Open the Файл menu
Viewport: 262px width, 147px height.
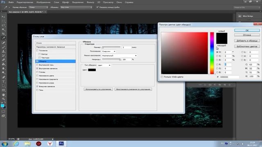click(11, 2)
